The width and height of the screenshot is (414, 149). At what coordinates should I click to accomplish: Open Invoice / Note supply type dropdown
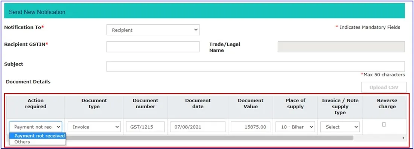tap(340, 127)
